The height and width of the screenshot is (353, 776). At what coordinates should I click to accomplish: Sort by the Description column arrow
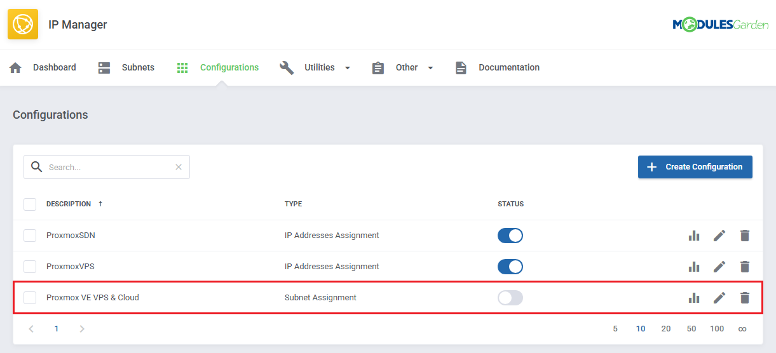click(x=100, y=204)
